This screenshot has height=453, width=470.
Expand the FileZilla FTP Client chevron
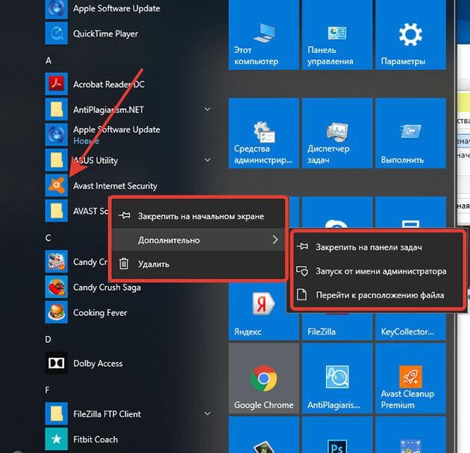coord(207,414)
